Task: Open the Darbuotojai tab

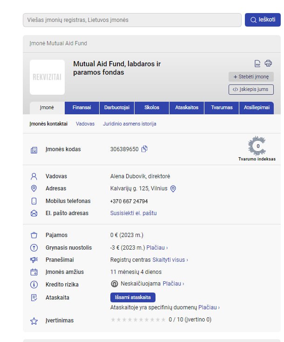Action: click(x=117, y=108)
